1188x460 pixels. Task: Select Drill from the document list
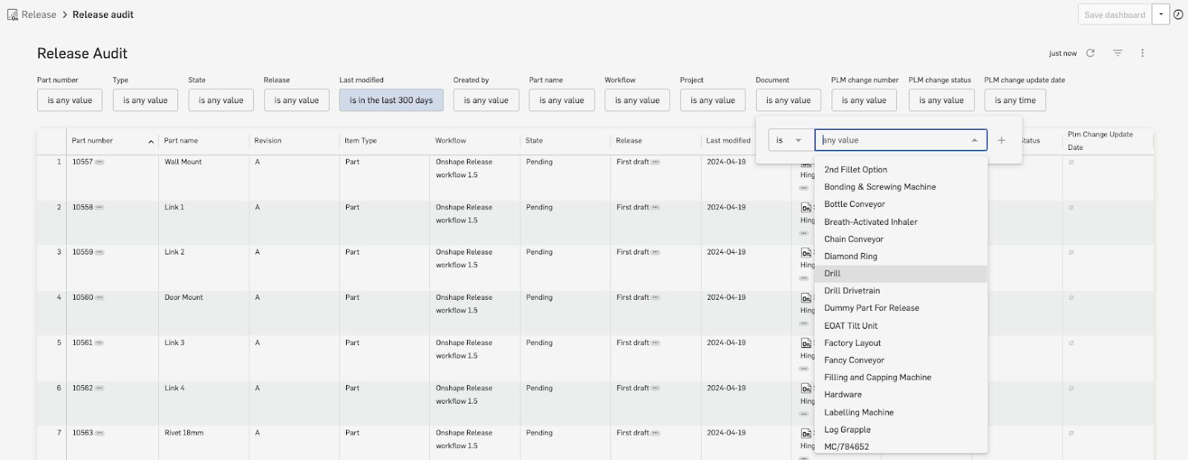point(832,274)
